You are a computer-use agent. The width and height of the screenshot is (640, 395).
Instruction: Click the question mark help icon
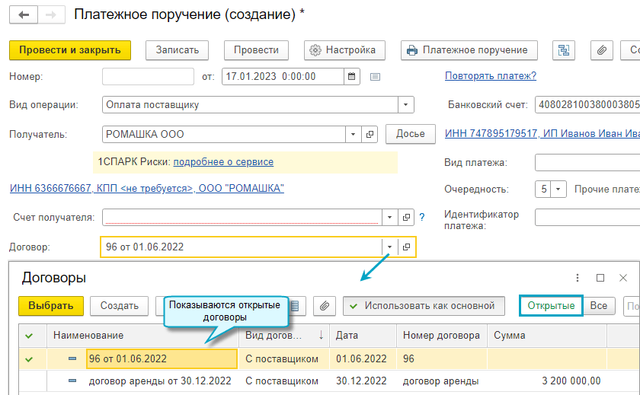tap(421, 218)
